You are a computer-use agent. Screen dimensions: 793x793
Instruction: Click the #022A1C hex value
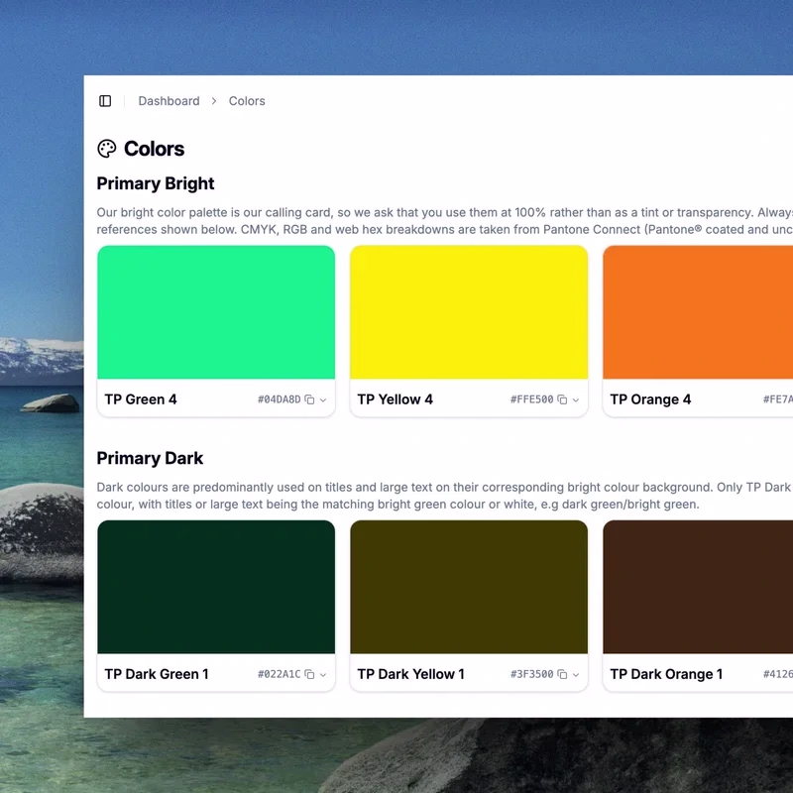click(280, 674)
